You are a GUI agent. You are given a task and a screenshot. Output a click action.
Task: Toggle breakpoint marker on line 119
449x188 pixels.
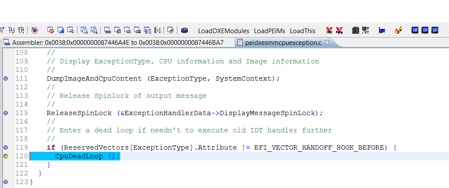[6, 147]
